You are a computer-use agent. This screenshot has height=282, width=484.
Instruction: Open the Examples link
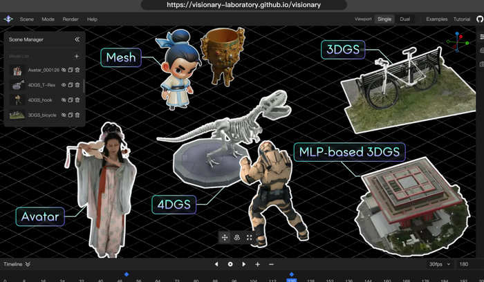(436, 19)
